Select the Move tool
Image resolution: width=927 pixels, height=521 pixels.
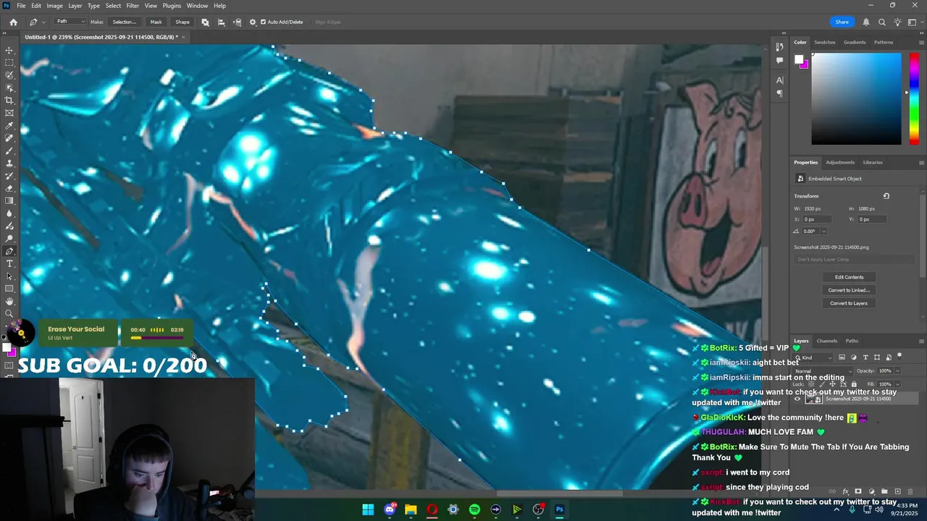coord(9,51)
